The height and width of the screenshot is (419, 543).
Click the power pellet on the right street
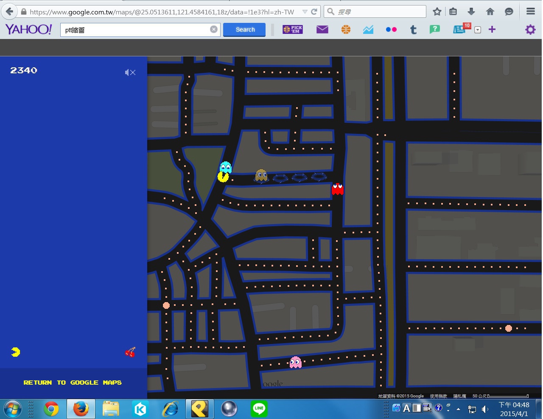[509, 328]
